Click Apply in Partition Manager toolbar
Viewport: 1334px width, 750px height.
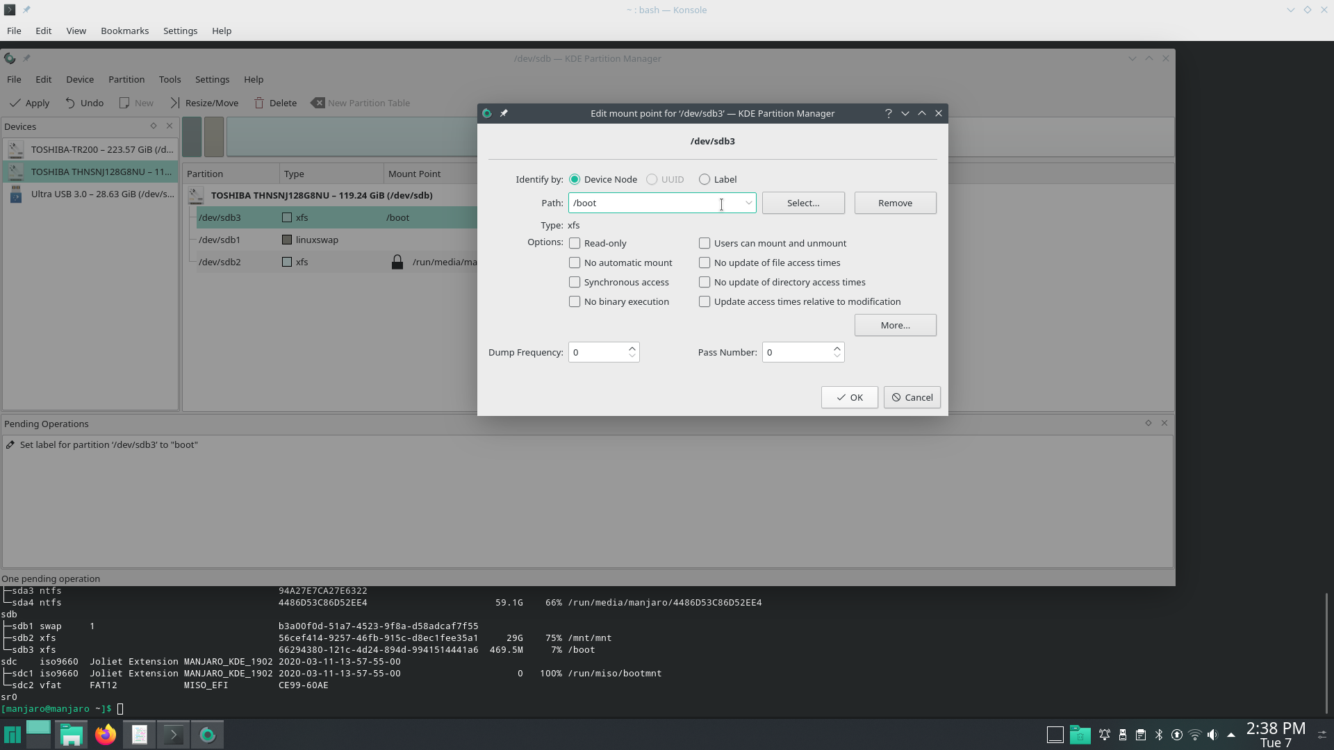coord(29,103)
